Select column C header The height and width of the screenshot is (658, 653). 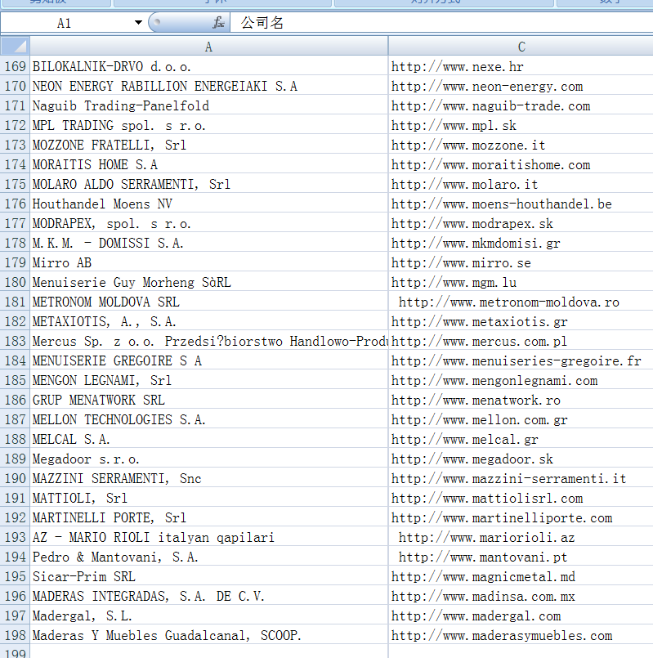tap(521, 47)
